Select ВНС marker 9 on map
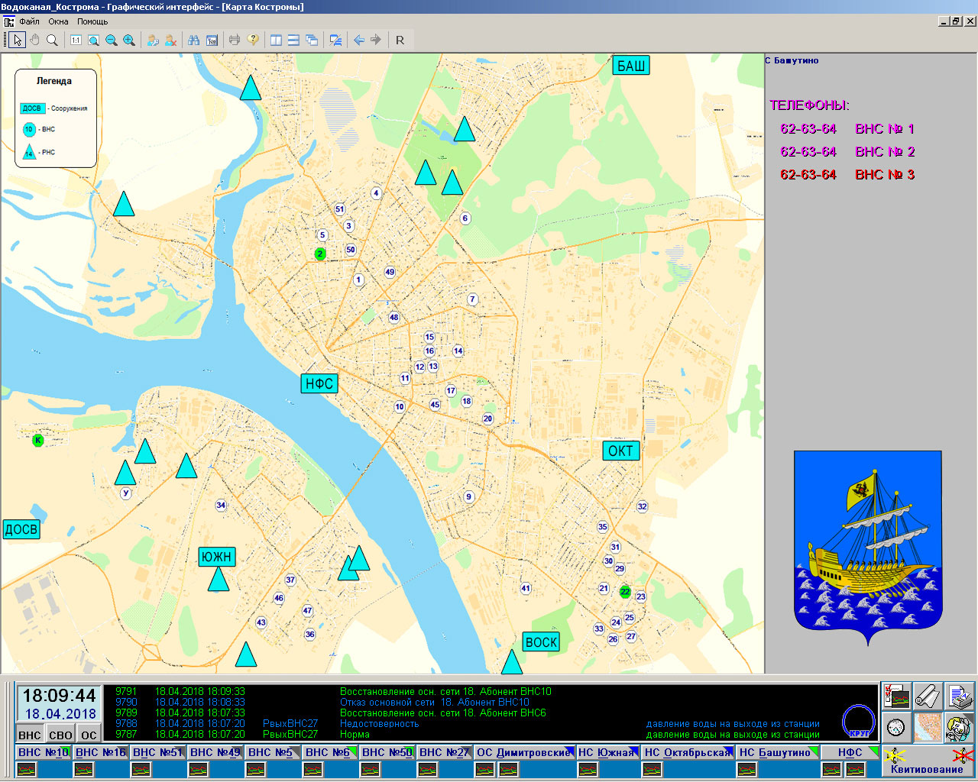This screenshot has width=978, height=782. 469,496
